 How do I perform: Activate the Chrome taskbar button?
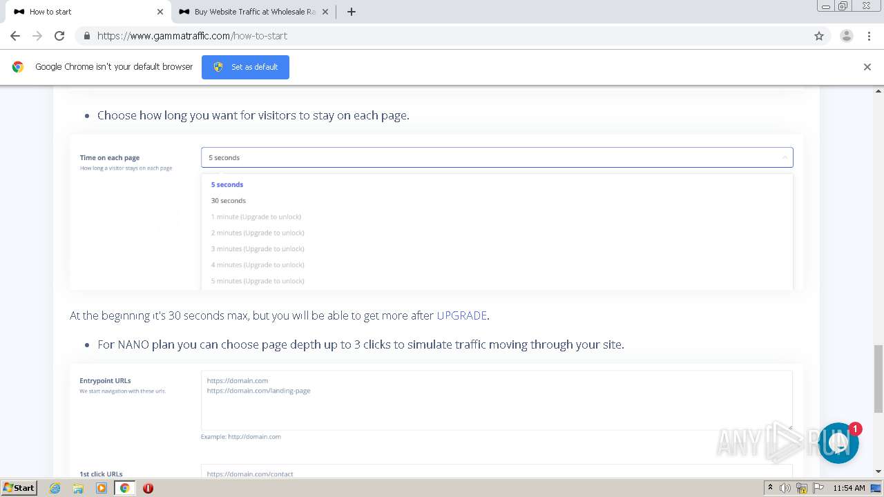(x=124, y=488)
